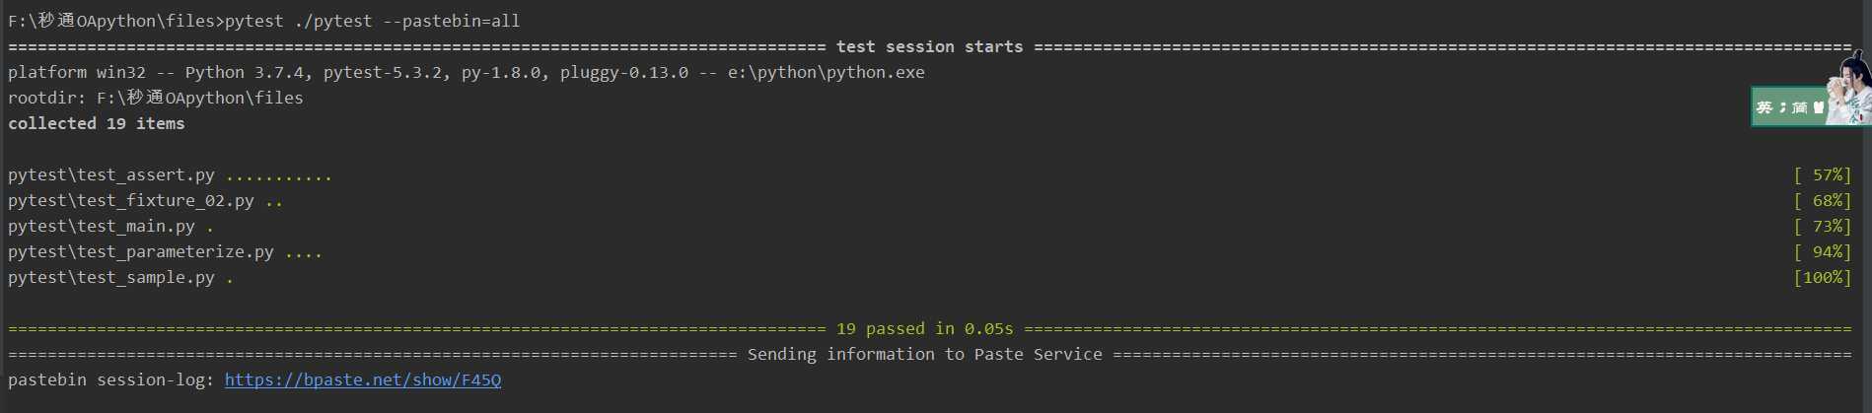Click the green badge with Chinese text

point(1789,106)
